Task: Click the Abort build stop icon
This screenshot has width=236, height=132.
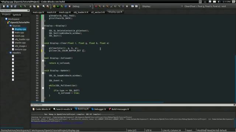Action: pos(70,6)
